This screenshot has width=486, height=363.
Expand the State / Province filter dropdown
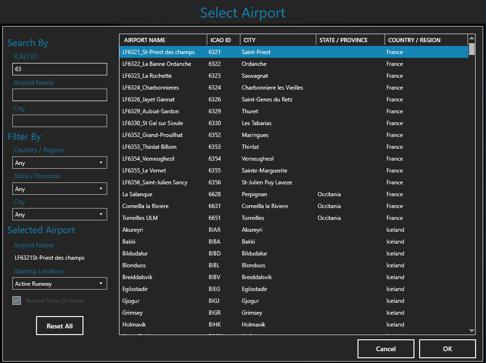(x=60, y=189)
